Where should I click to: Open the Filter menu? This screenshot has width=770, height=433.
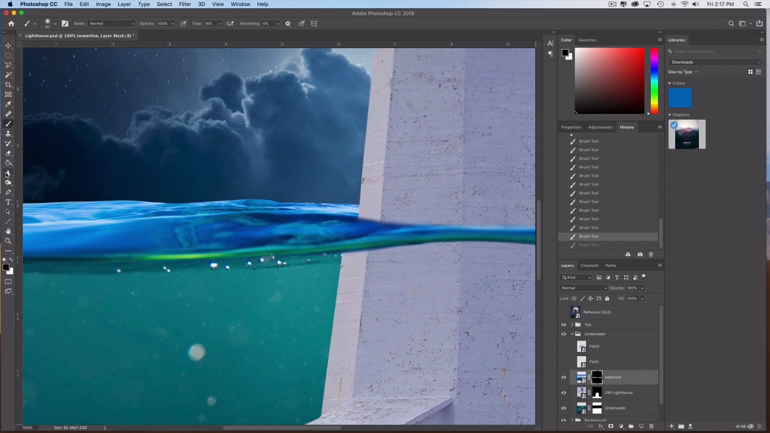coord(185,4)
